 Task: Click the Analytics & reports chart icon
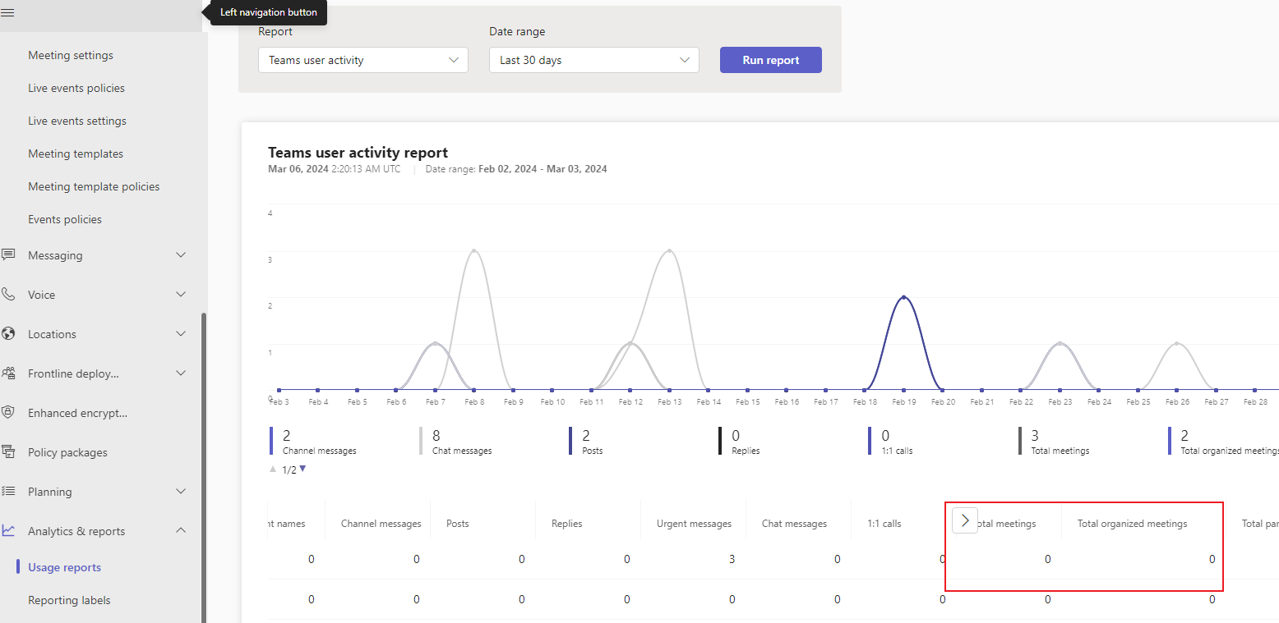[8, 531]
